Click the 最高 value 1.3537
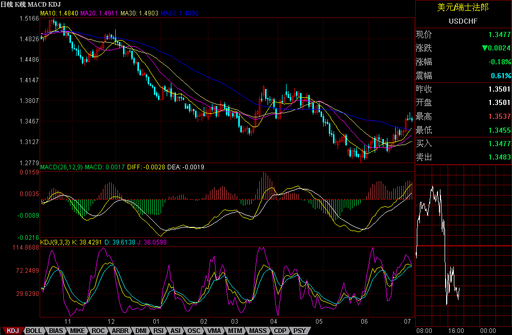 click(x=499, y=117)
